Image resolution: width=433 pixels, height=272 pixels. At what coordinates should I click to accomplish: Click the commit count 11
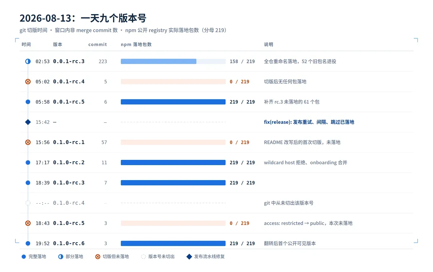tap(104, 162)
